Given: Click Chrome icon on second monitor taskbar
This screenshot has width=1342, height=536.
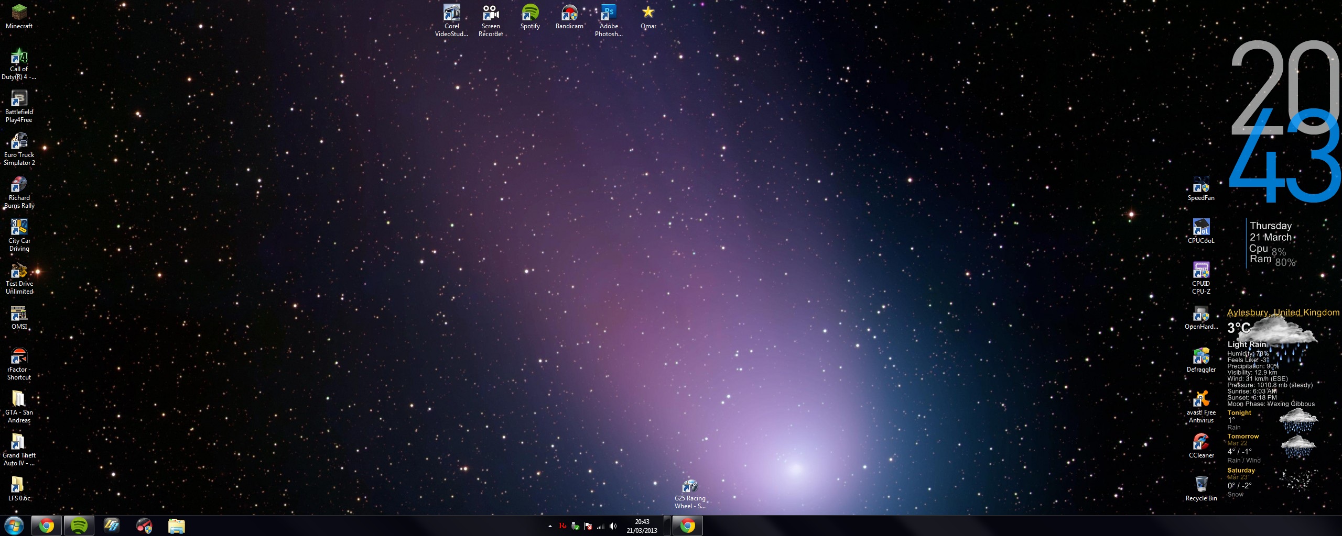Looking at the screenshot, I should 688,526.
